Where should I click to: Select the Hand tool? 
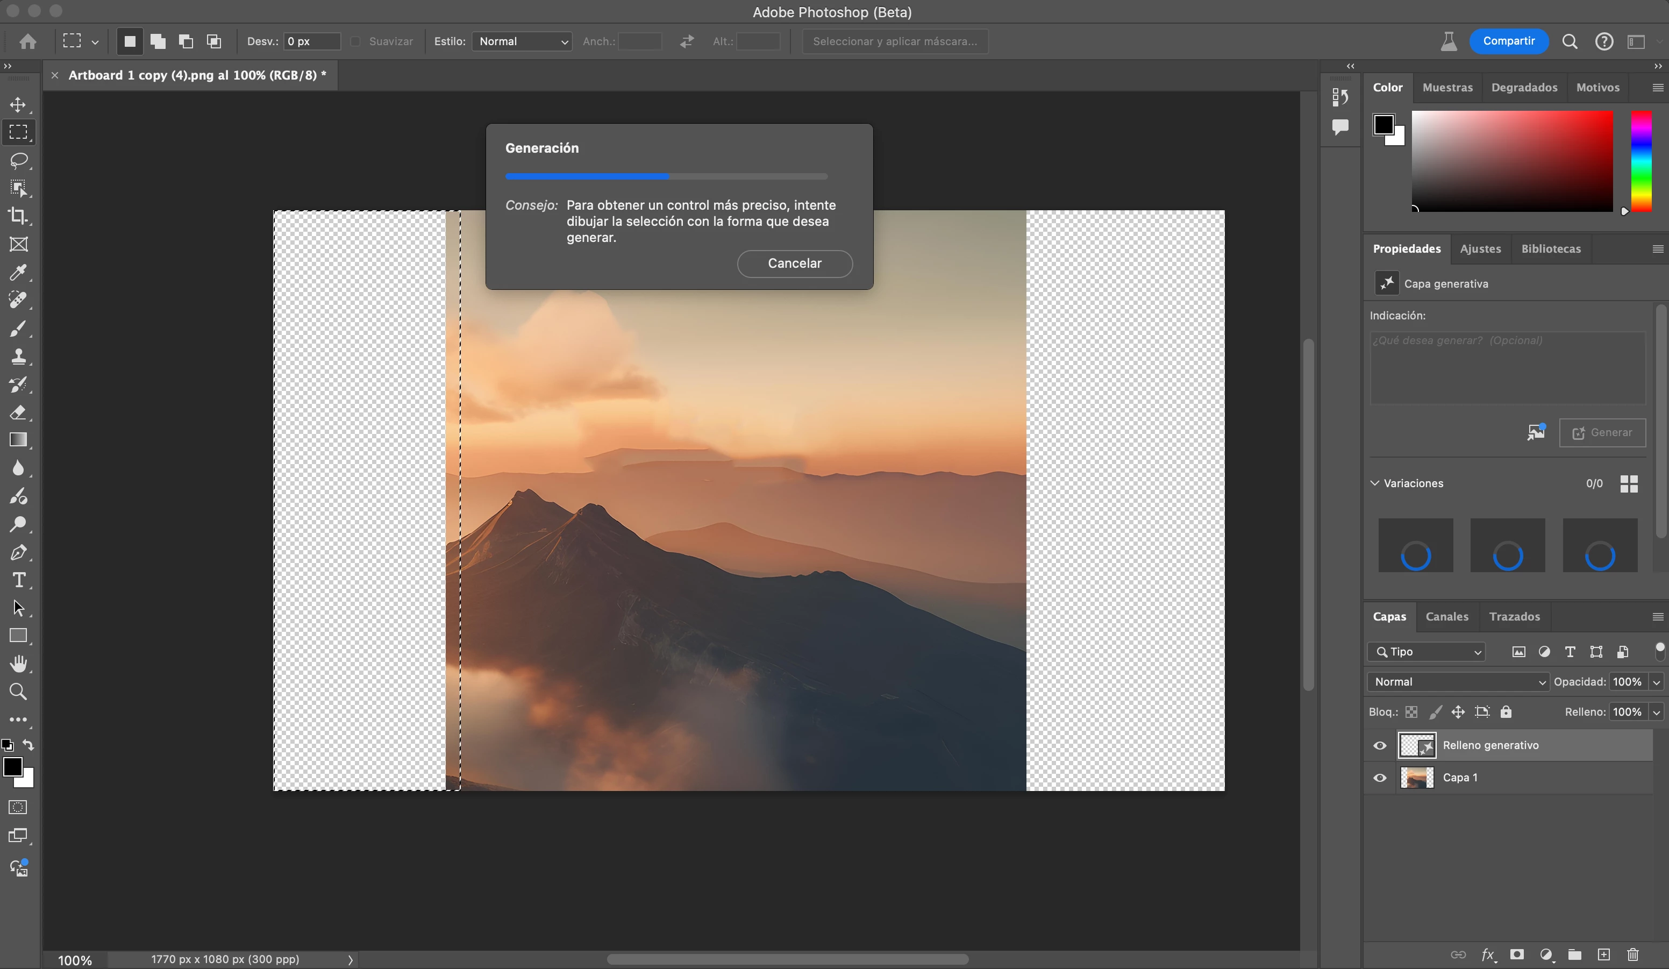[18, 664]
